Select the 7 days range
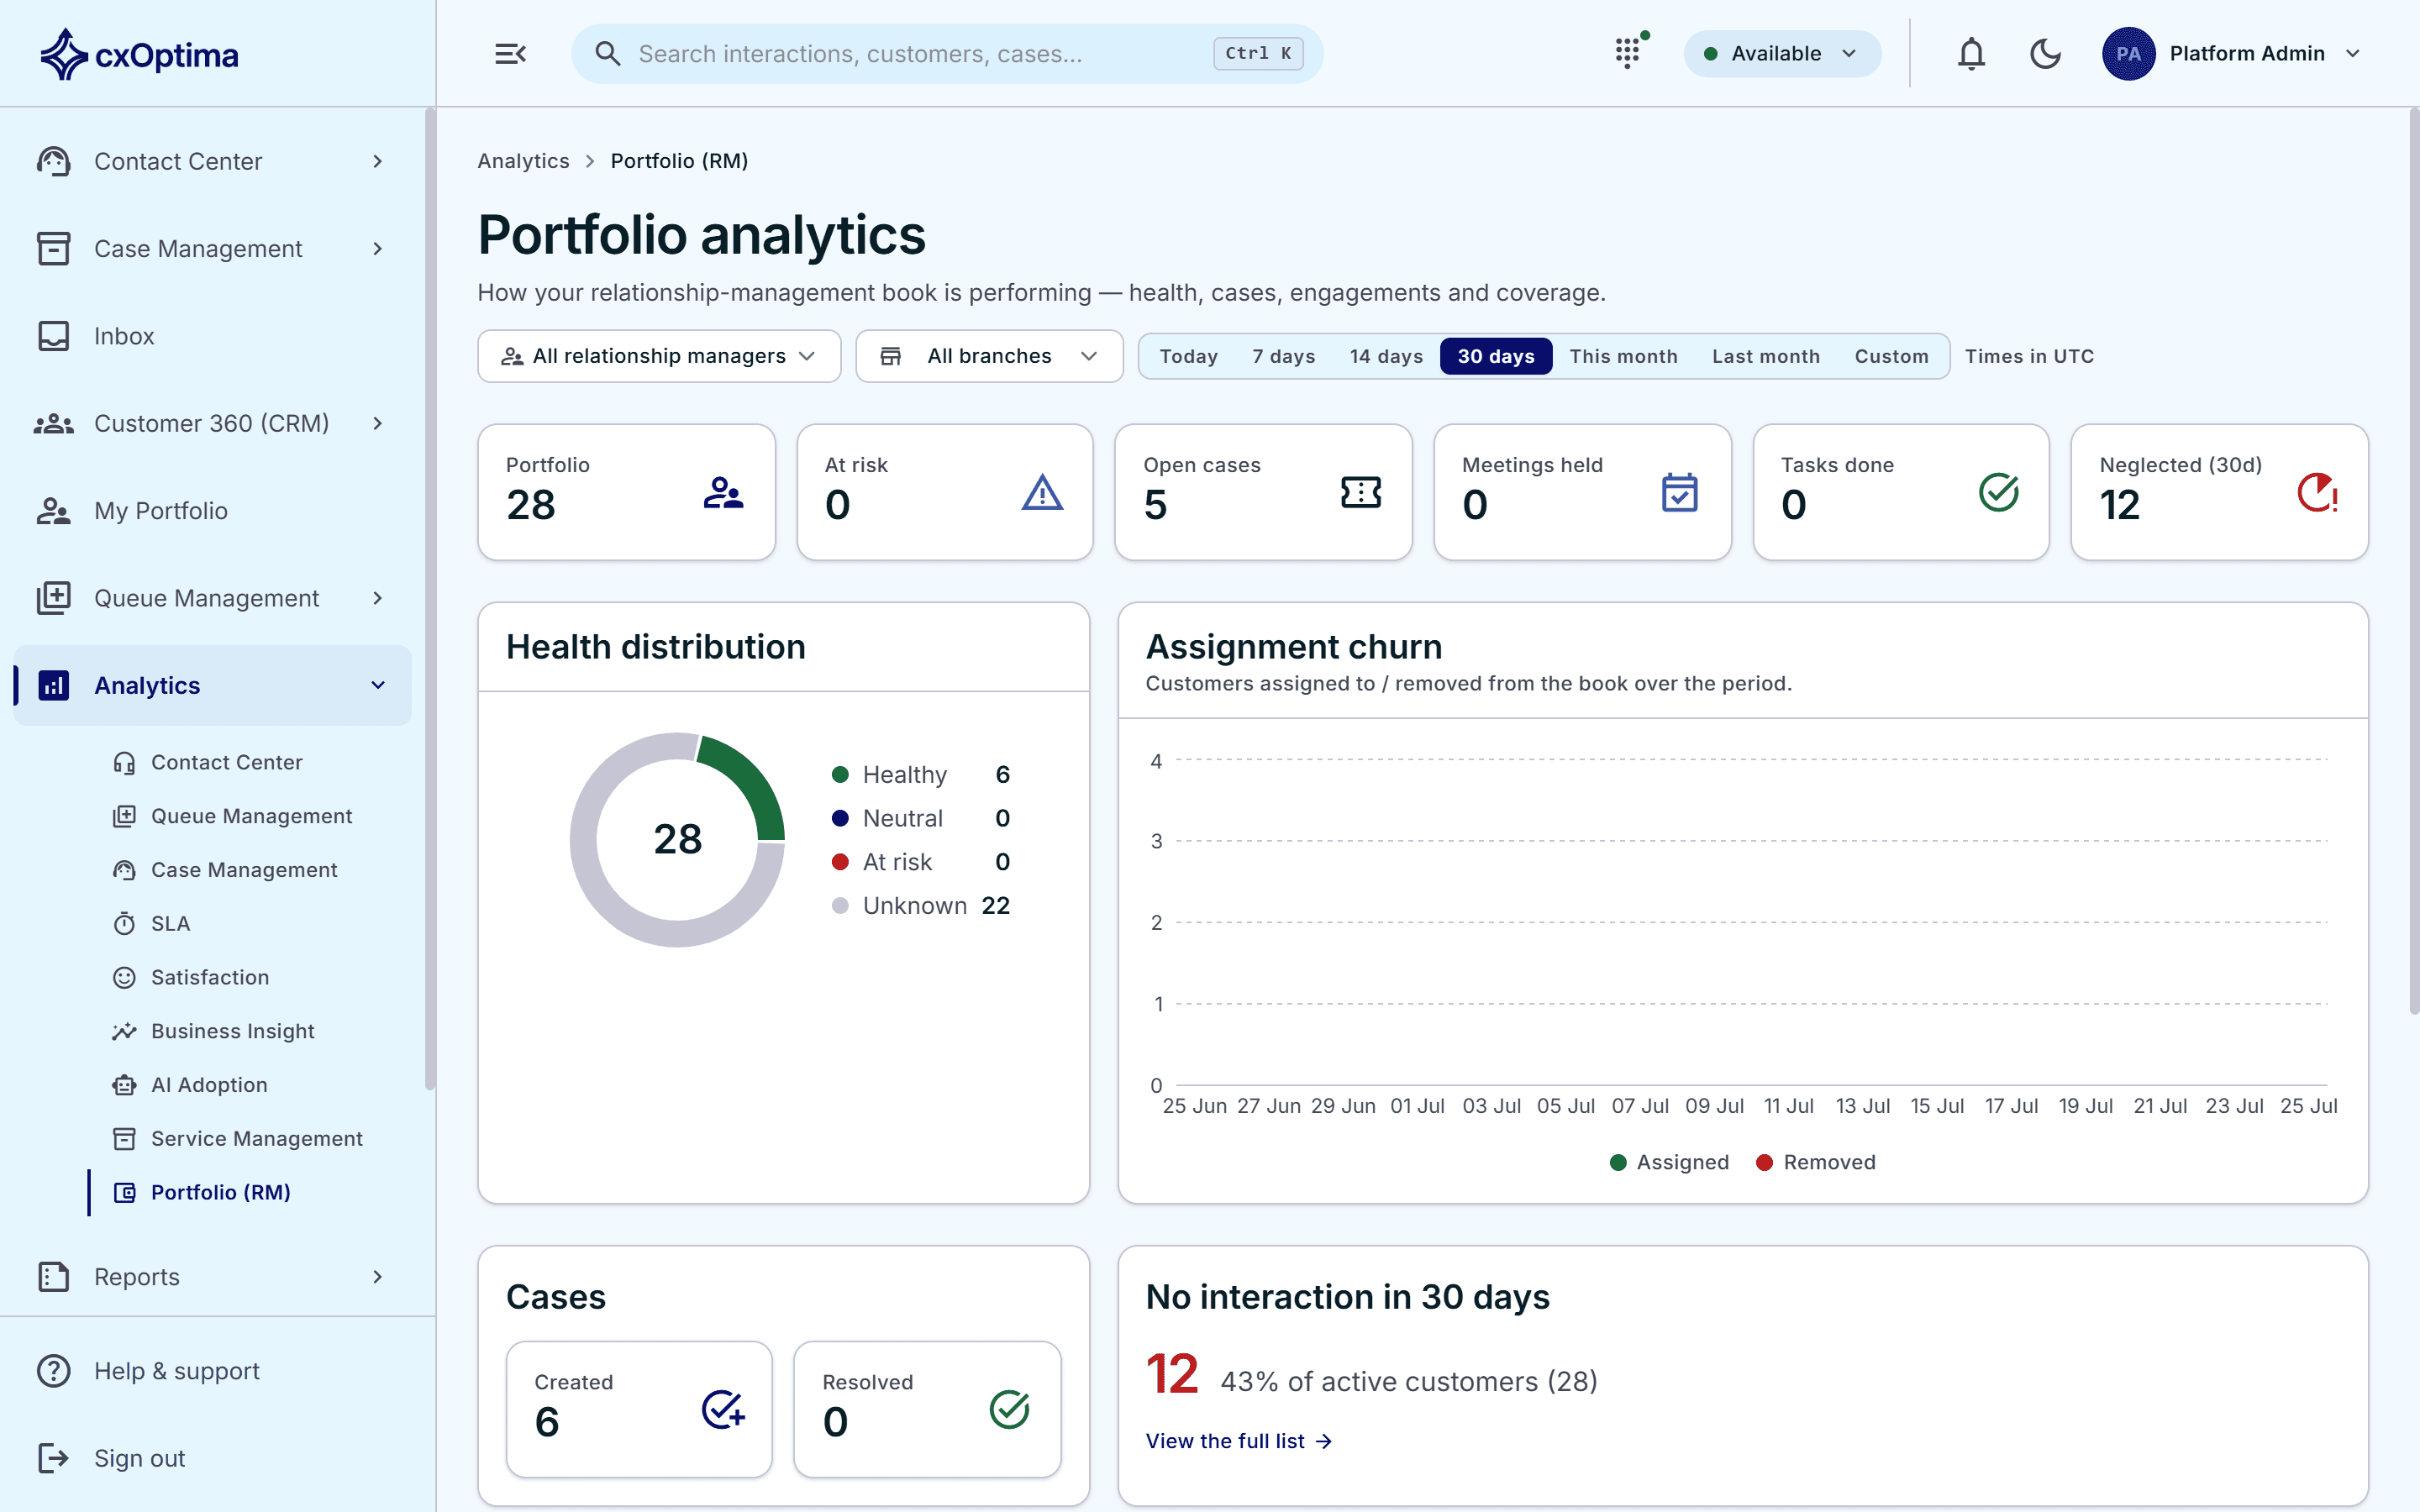The image size is (2420, 1512). [1283, 356]
